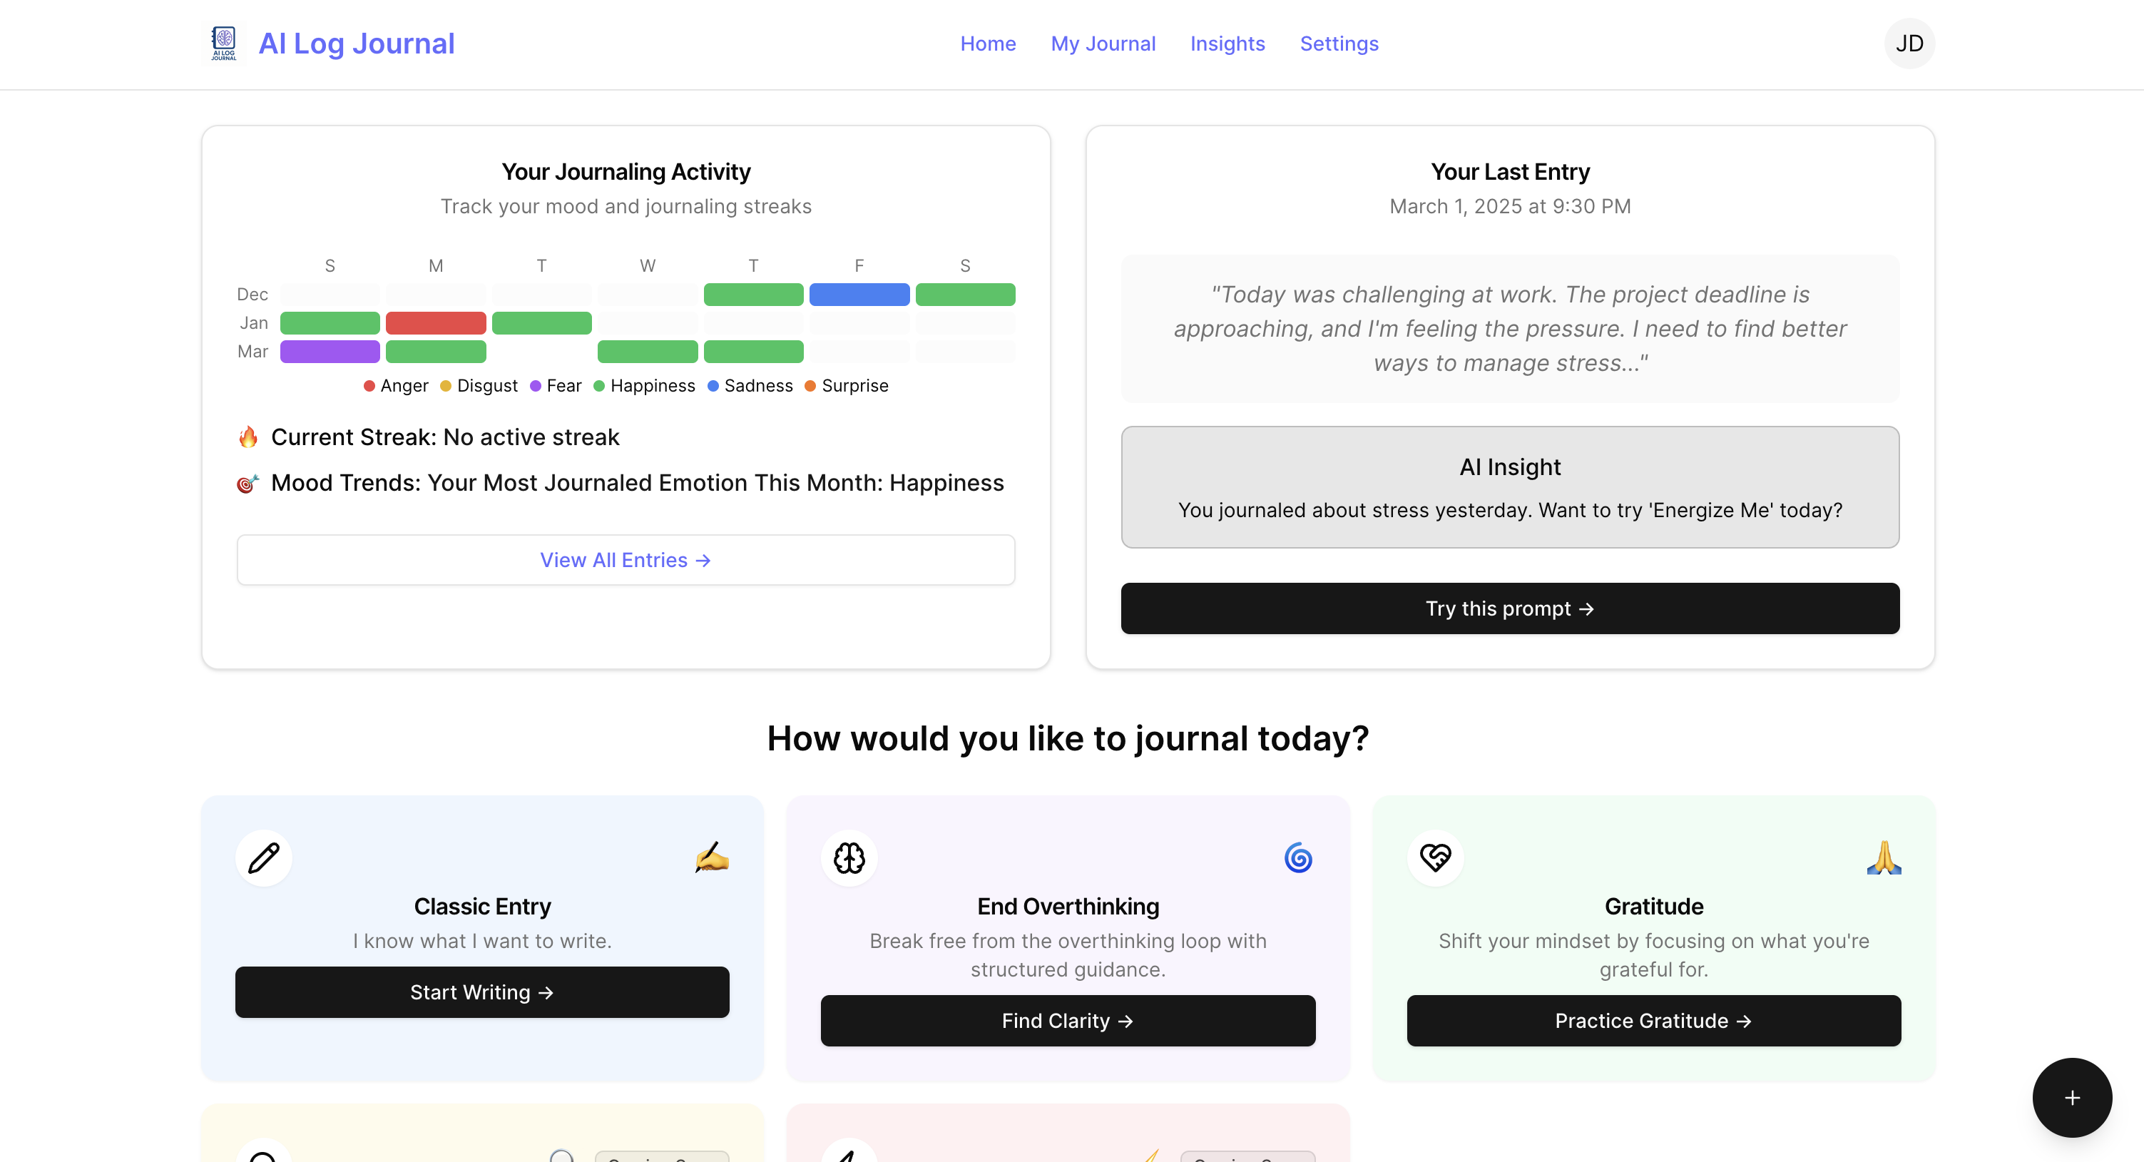Toggle the Anger emotion in the mood legend

click(395, 385)
